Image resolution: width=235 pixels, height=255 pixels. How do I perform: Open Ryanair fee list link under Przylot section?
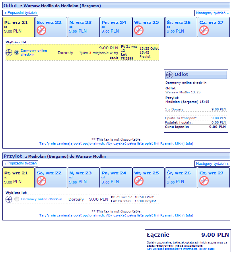pyautogui.click(x=116, y=215)
